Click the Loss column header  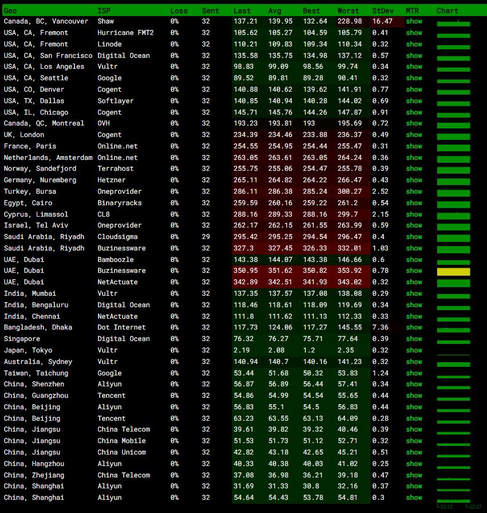pyautogui.click(x=179, y=11)
